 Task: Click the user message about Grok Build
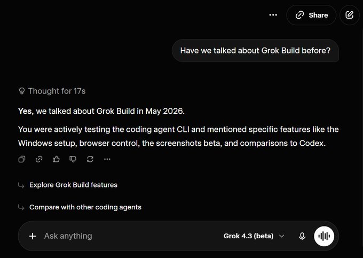[x=255, y=51]
